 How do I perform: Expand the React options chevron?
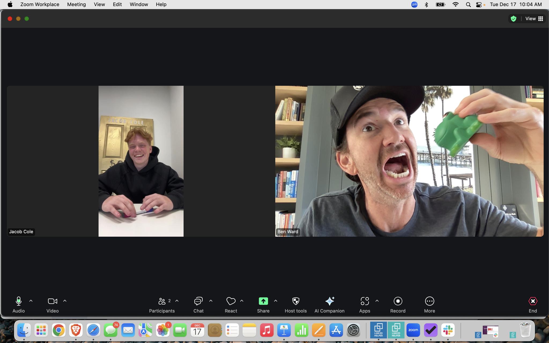242,301
